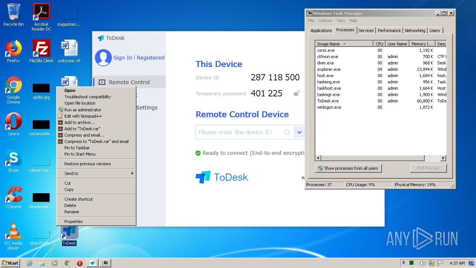Image resolution: width=476 pixels, height=268 pixels.
Task: Switch to Users tab in Task Manager
Action: coord(435,31)
